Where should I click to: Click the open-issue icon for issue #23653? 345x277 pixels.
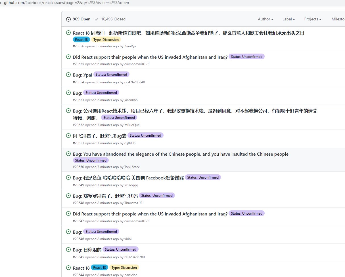click(x=68, y=93)
